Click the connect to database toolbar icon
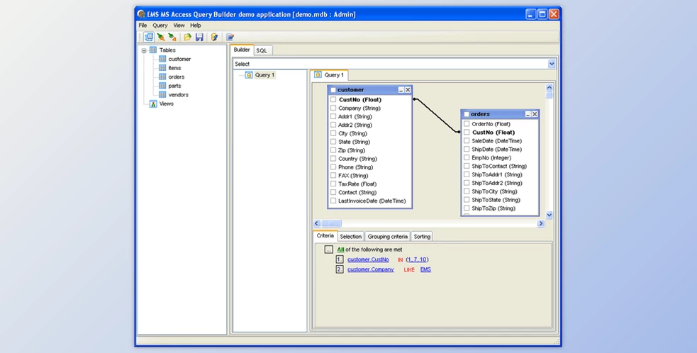This screenshot has width=697, height=353. [161, 38]
